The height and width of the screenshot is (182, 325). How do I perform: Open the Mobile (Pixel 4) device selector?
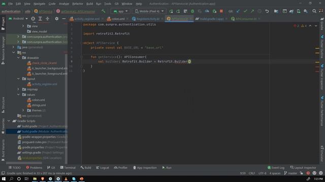tap(149, 11)
